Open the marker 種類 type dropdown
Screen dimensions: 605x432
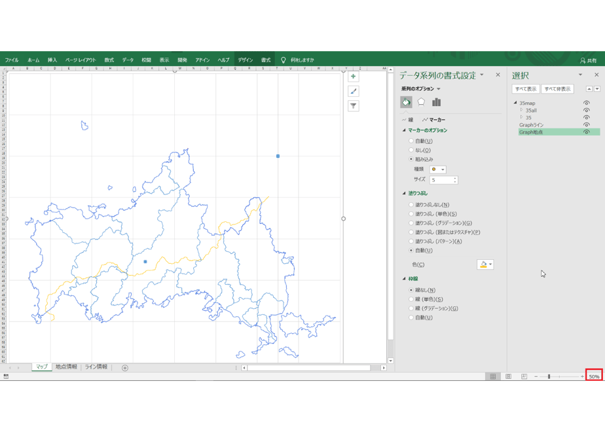(x=438, y=170)
